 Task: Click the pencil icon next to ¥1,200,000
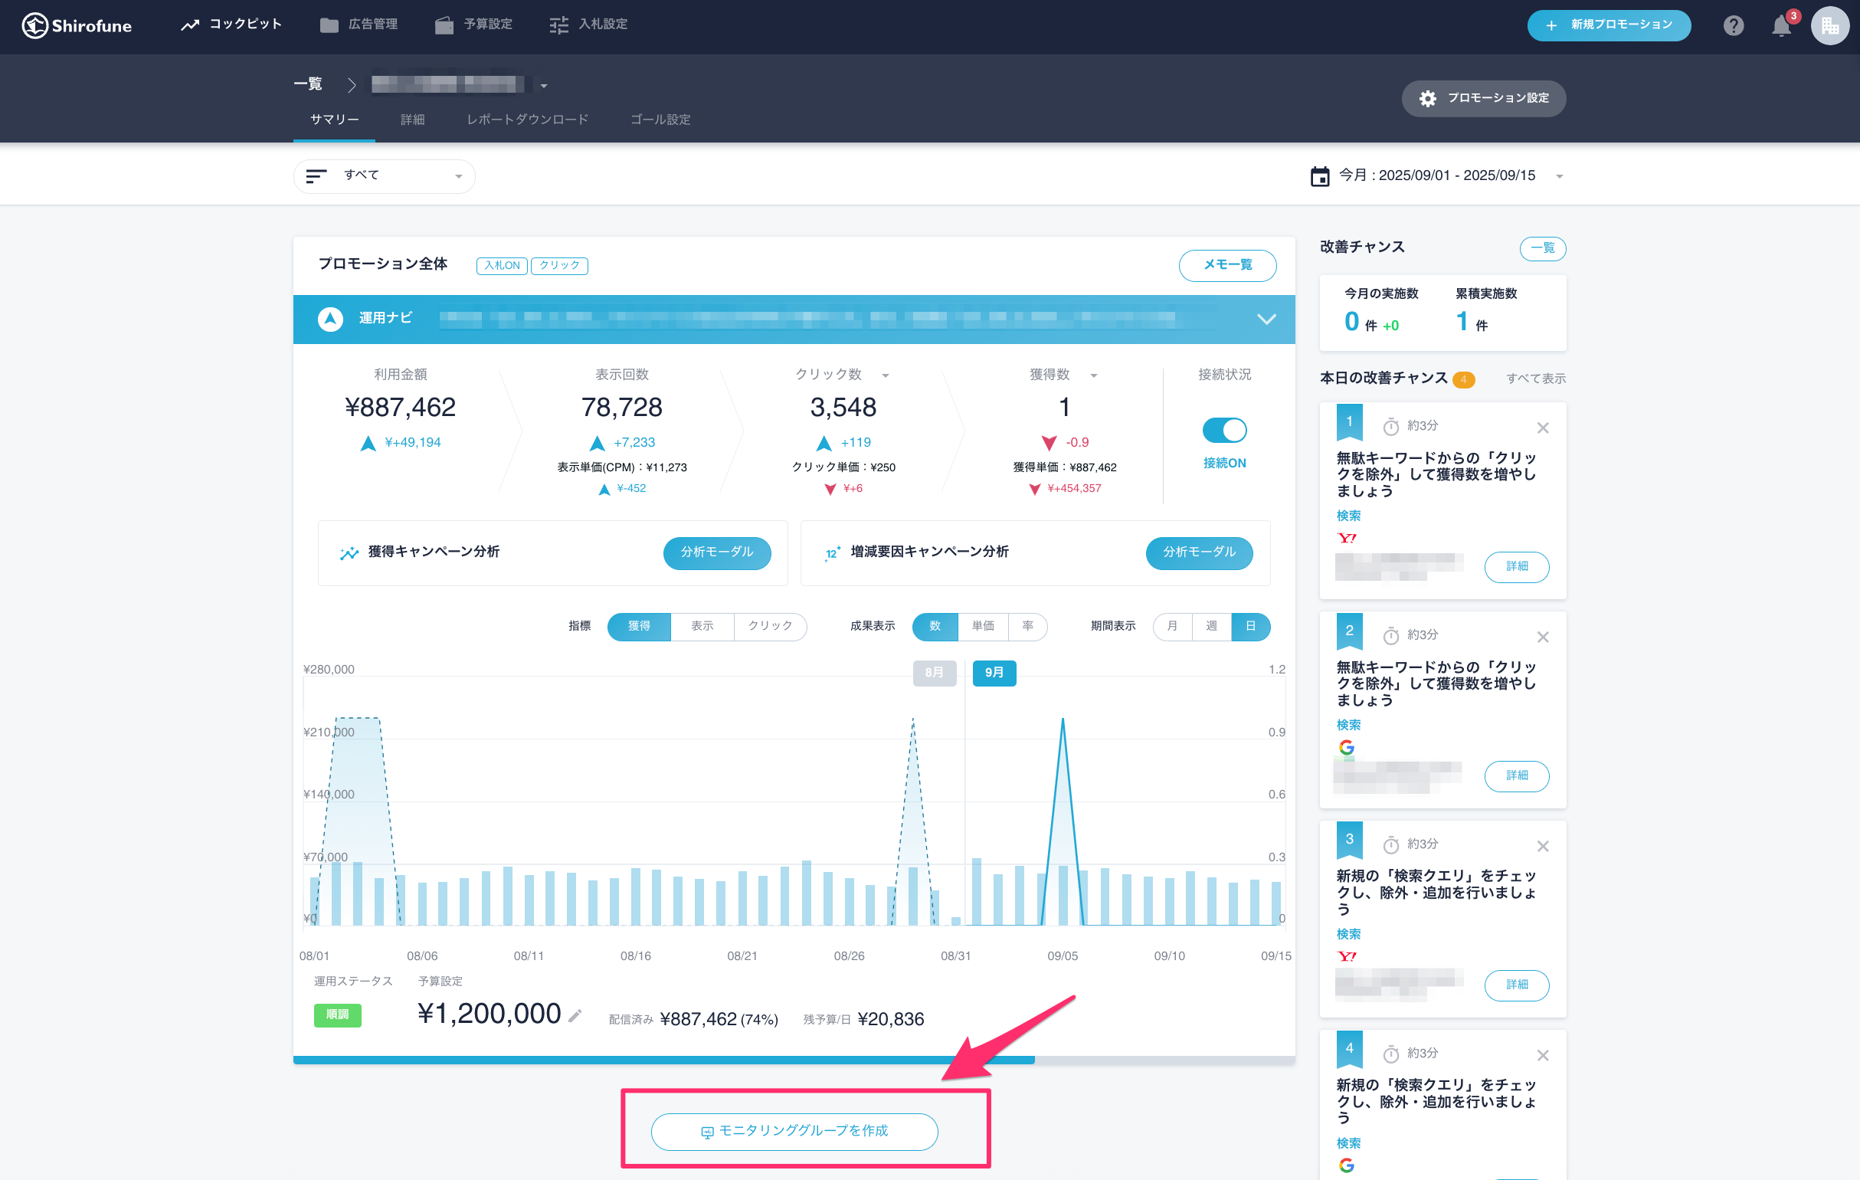(575, 1015)
